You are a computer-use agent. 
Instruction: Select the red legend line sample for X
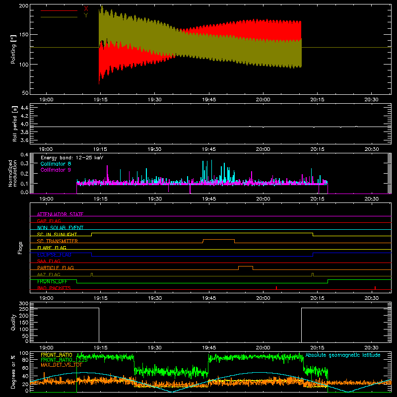click(x=59, y=10)
